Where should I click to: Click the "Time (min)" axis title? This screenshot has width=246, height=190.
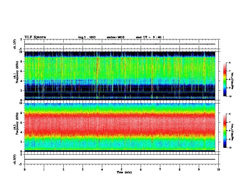click(x=124, y=172)
